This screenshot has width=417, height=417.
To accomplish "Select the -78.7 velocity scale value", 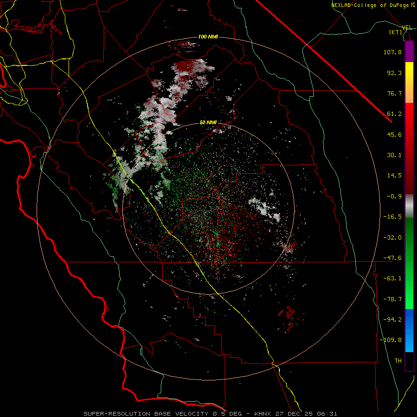I will pos(392,299).
